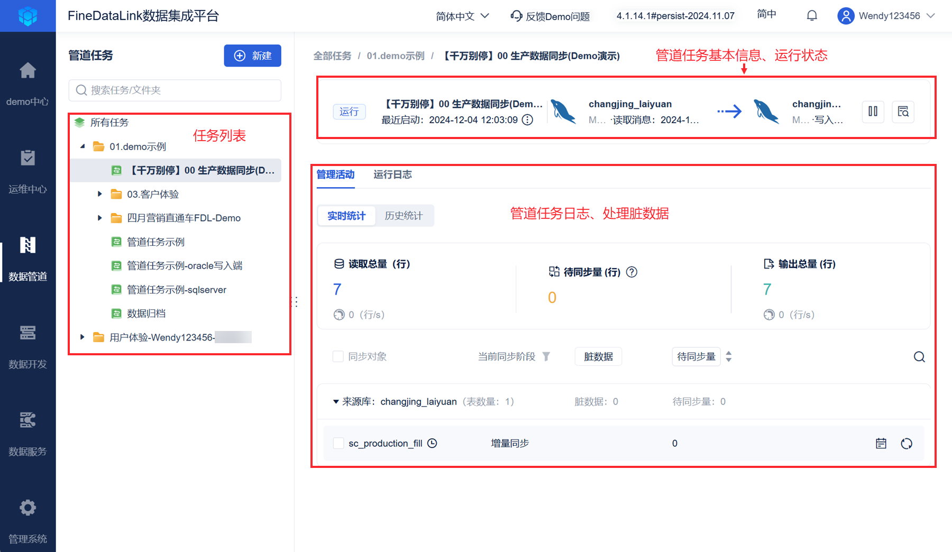Select 管道任务示例-sqlserver in task list
952x552 pixels.
click(x=177, y=290)
